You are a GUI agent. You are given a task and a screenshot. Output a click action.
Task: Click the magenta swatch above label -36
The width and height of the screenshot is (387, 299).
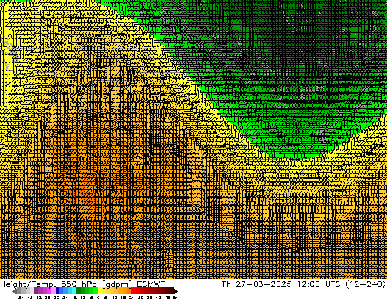[49, 290]
